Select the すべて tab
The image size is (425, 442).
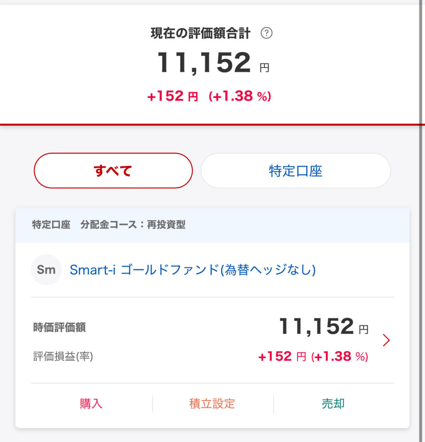[113, 171]
